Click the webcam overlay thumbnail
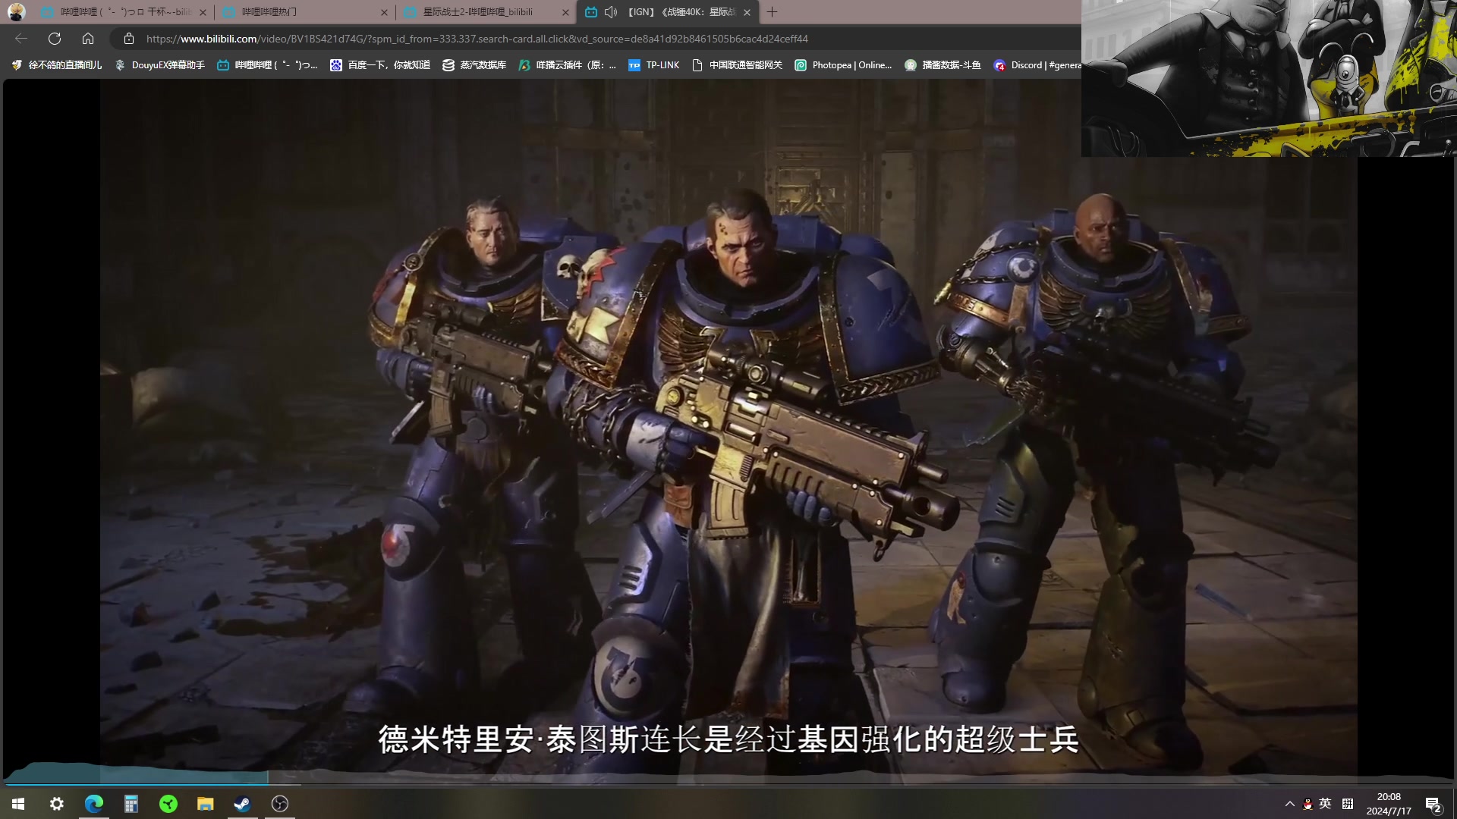This screenshot has width=1457, height=819. (1269, 78)
